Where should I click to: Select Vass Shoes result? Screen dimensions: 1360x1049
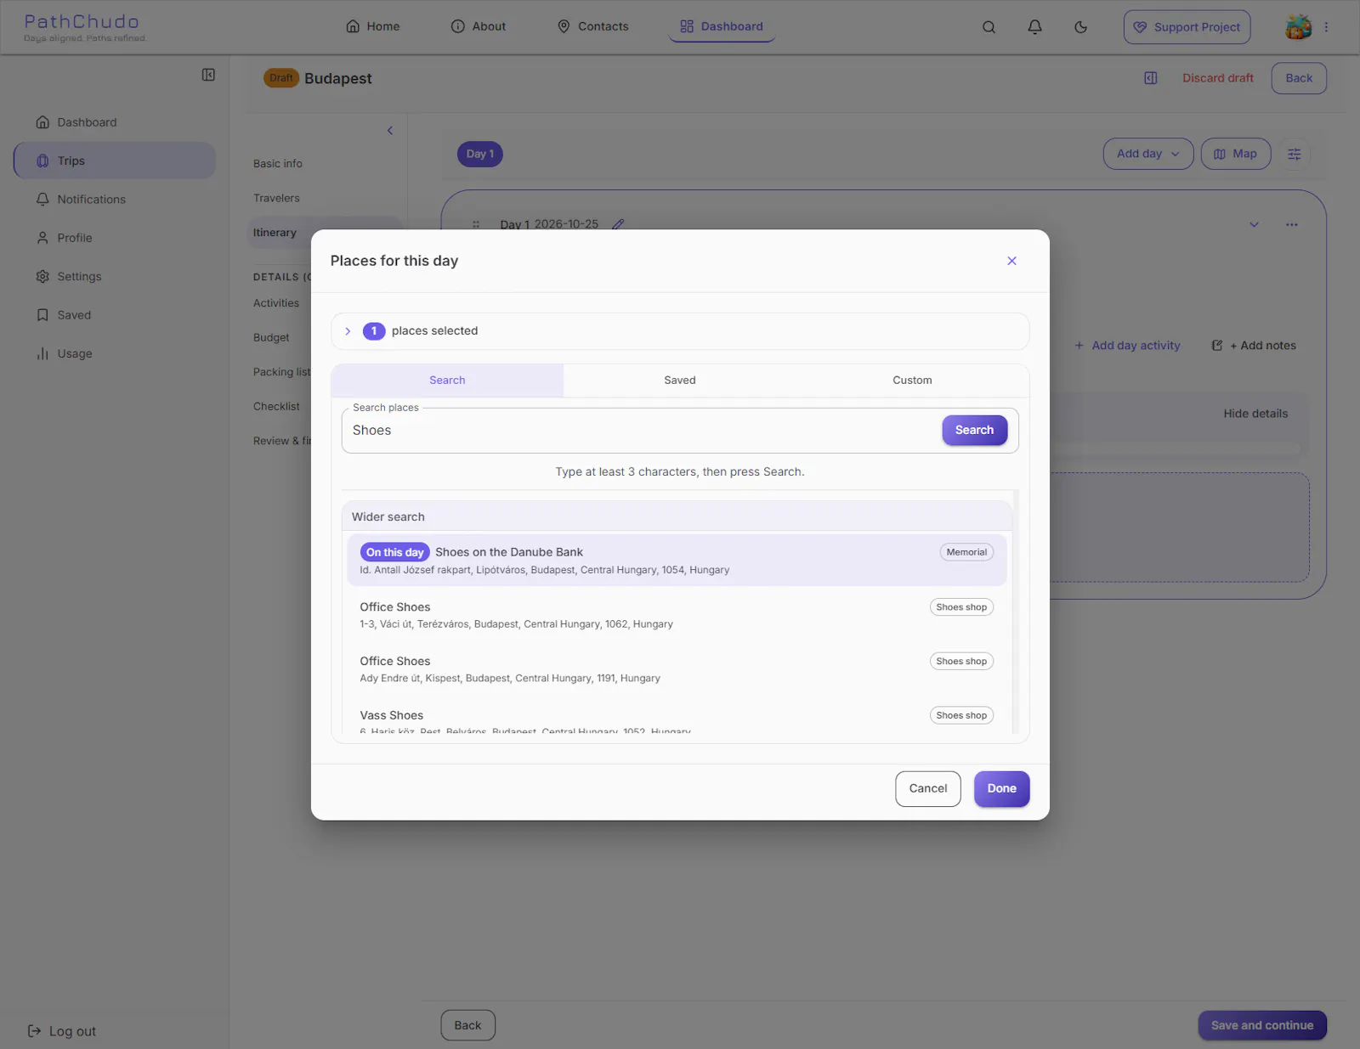coord(677,719)
